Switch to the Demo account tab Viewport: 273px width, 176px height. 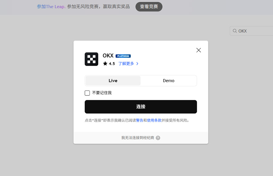(x=169, y=81)
